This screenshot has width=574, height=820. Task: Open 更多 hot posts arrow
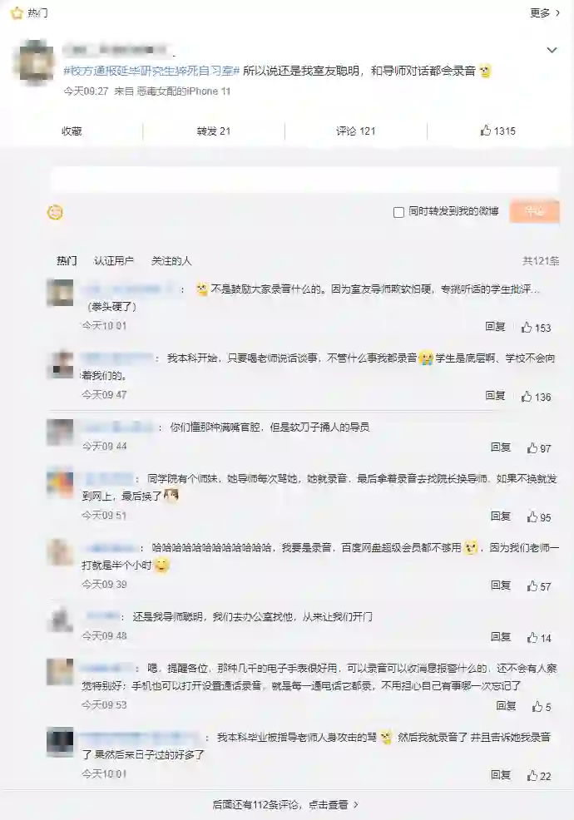tap(545, 12)
